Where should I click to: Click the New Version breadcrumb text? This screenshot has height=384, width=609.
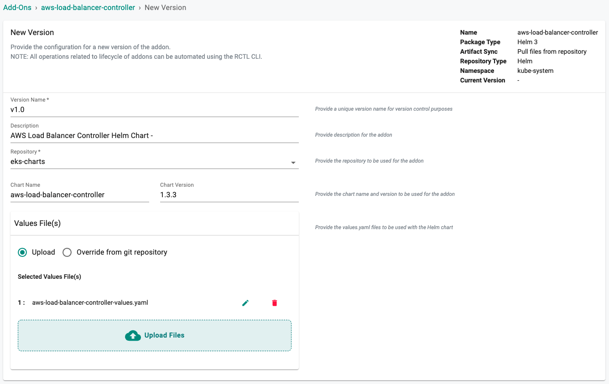point(165,8)
